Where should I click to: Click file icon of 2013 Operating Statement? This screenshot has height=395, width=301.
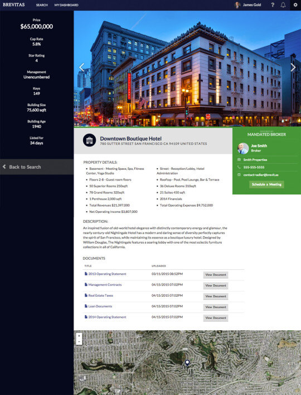point(86,274)
